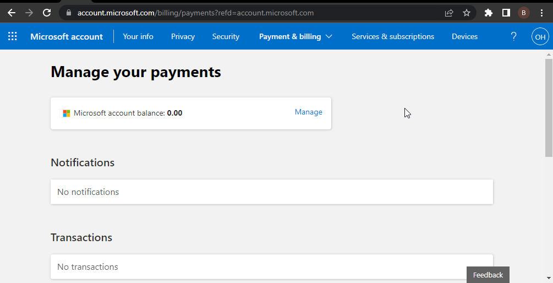Click the Microsoft logo beside account balance

coord(66,113)
